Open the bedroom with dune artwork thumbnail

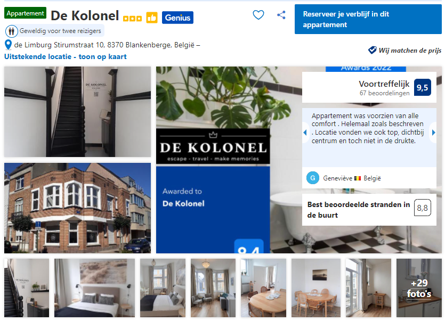pyautogui.click(x=94, y=288)
